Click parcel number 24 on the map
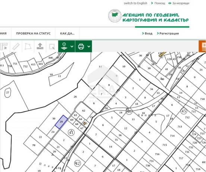206x172 pixels. (53, 132)
